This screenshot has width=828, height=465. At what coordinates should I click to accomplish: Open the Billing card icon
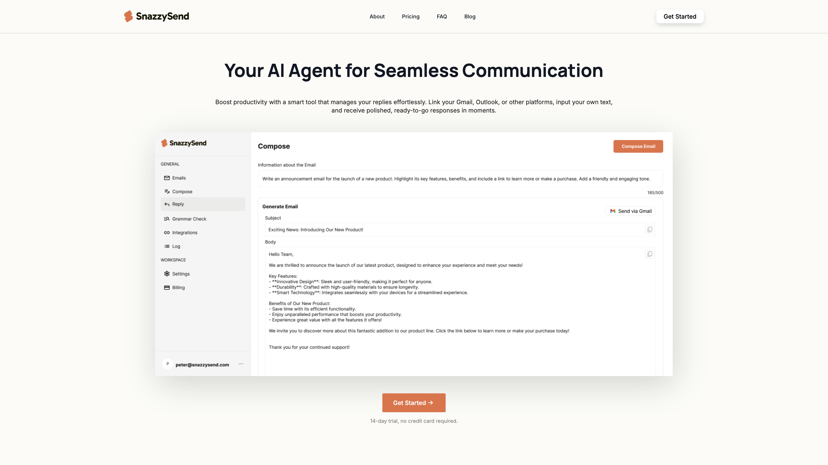(167, 288)
